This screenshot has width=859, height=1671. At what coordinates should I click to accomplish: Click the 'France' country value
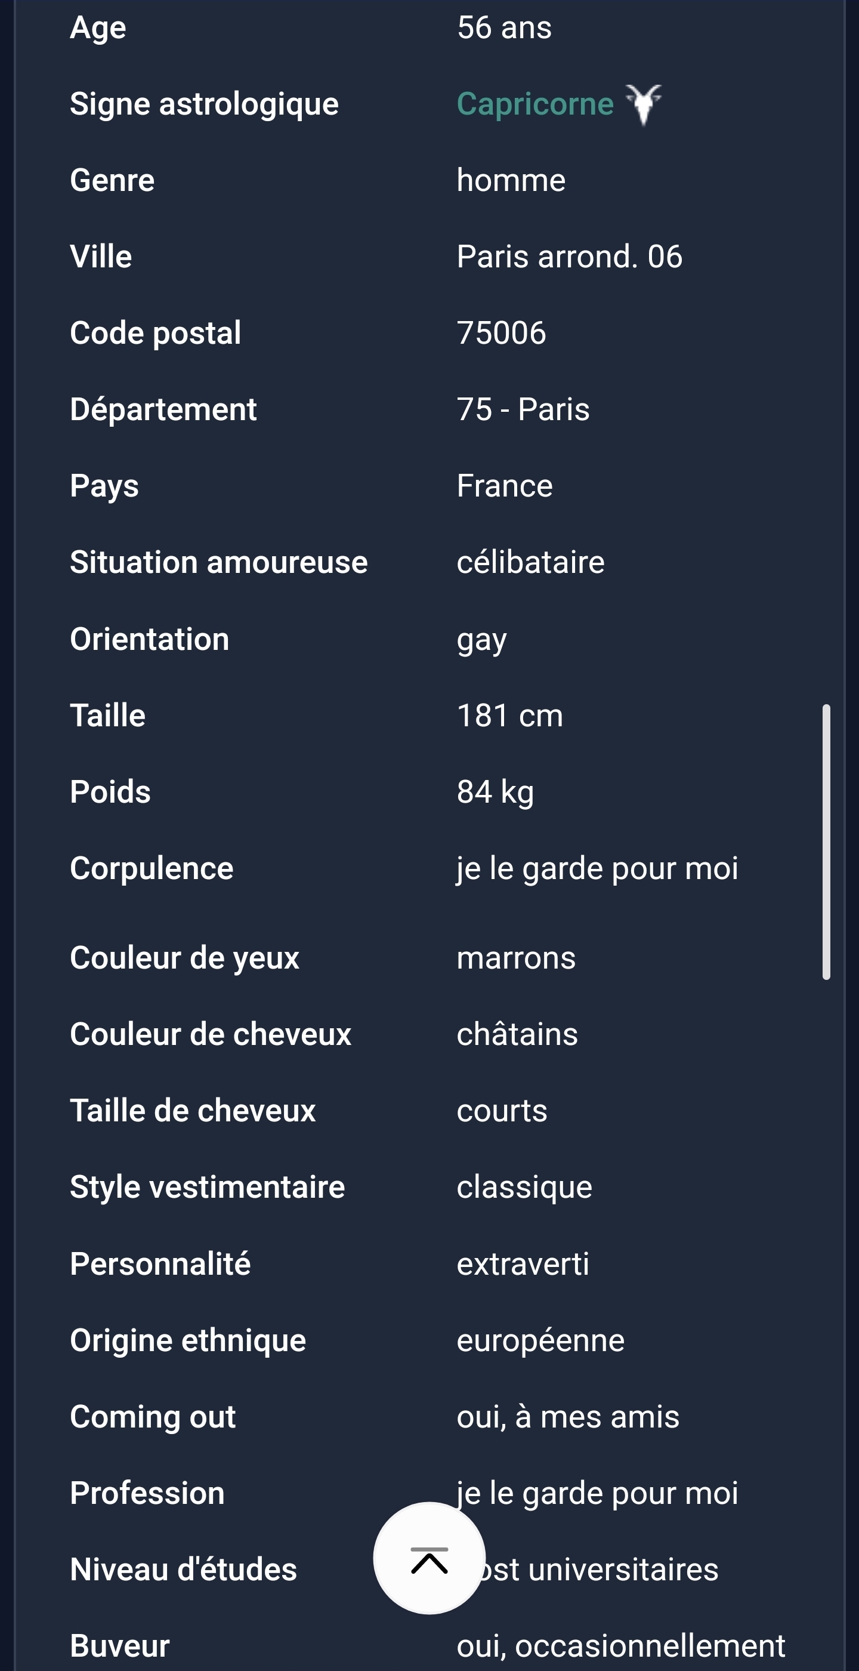tap(505, 486)
